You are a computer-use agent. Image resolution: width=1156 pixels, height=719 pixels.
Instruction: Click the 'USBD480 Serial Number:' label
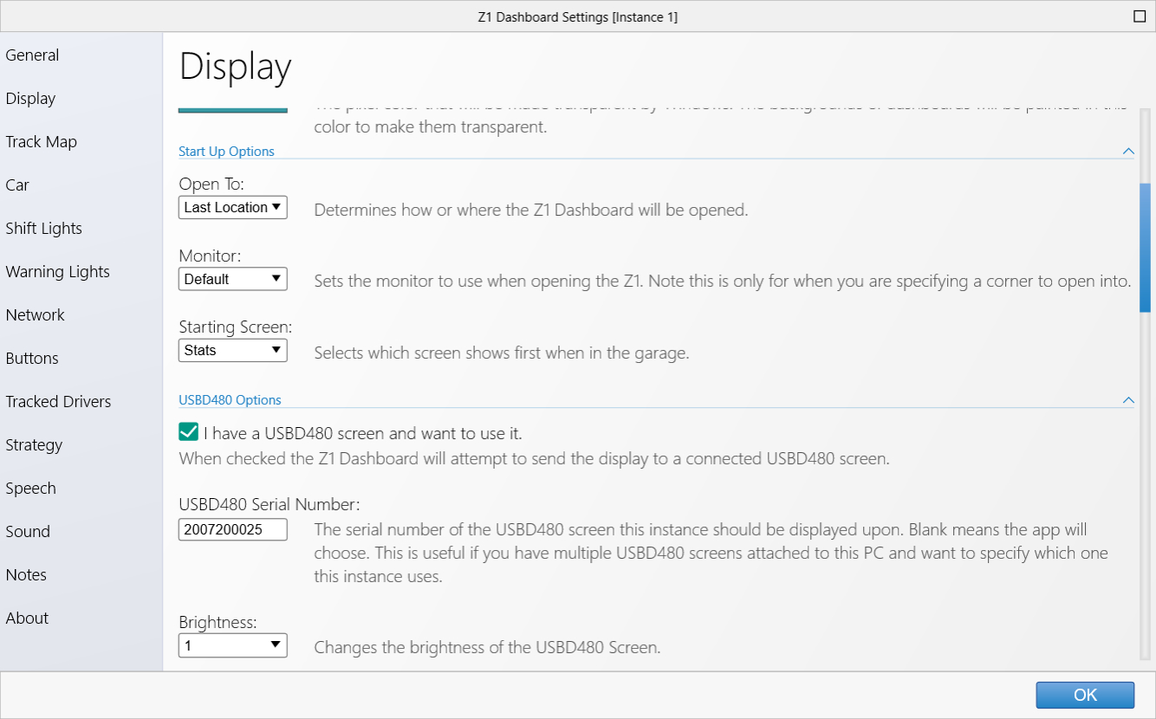[270, 504]
